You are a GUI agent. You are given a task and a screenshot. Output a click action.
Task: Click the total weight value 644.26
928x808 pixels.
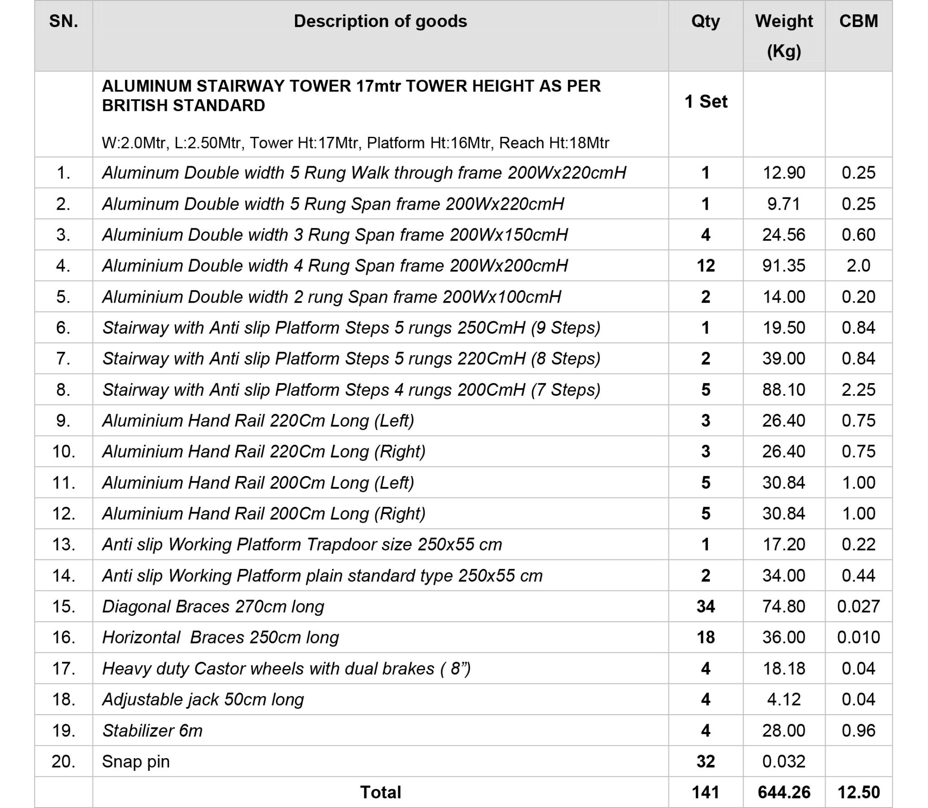783,792
